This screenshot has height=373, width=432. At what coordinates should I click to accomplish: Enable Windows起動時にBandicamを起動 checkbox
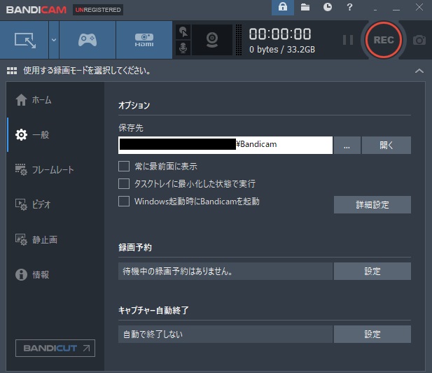tap(124, 202)
